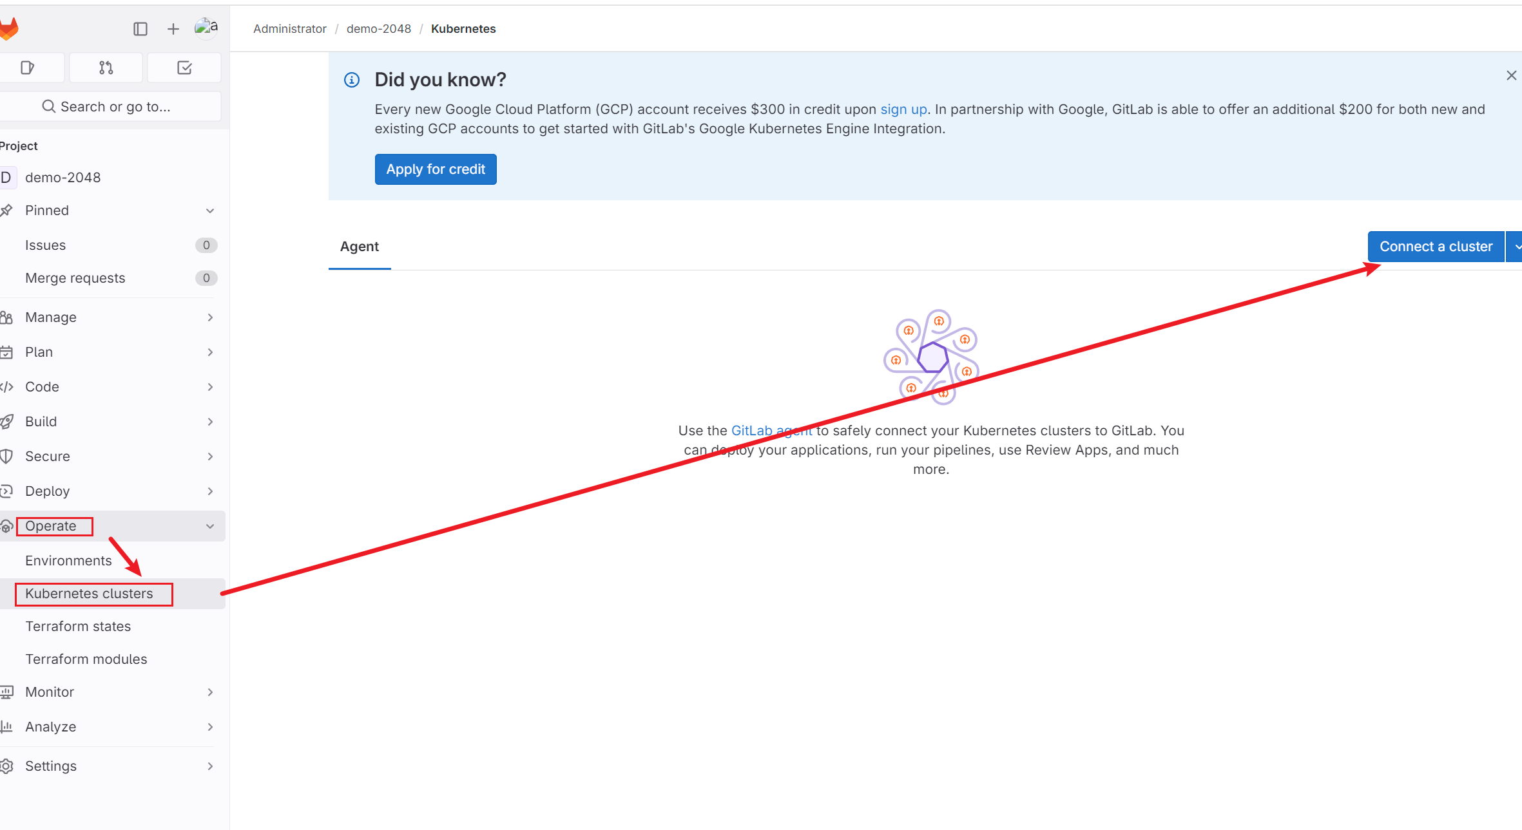The image size is (1522, 830).
Task: Click the Analyze chart icon
Action: tap(6, 726)
